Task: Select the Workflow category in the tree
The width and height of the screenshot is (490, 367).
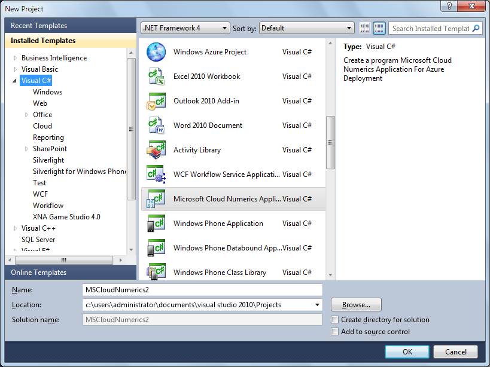Action: point(48,206)
